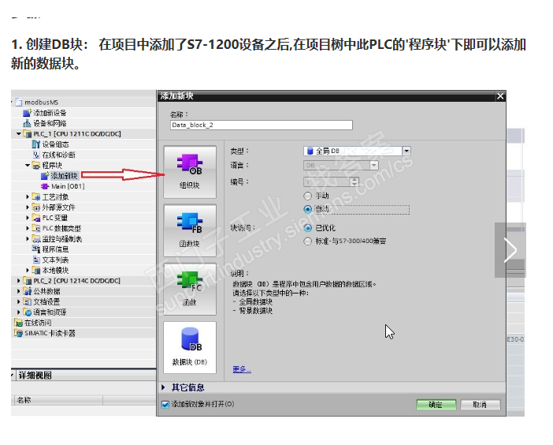Click the 公共数据 icon
Screen dimensions: 553x445
tap(28, 291)
